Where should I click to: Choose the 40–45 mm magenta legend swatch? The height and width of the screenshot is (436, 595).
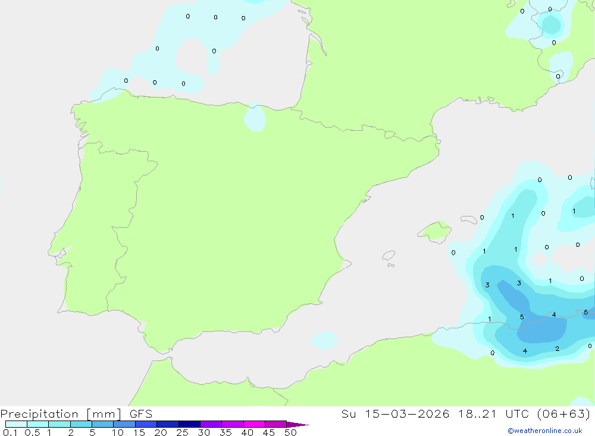point(254,424)
